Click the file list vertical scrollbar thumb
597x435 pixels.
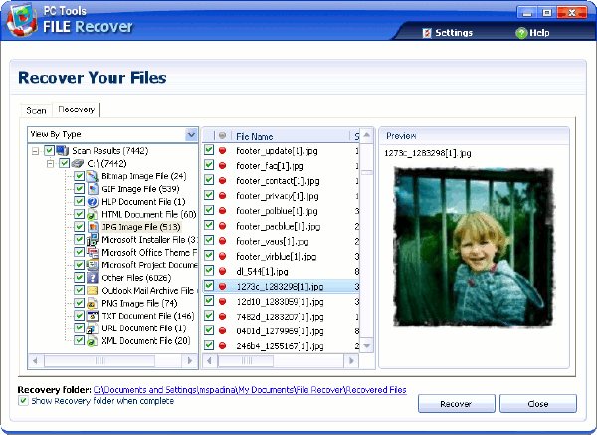coord(366,172)
